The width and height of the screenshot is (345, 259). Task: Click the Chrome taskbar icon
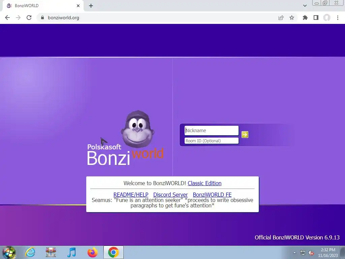click(113, 252)
